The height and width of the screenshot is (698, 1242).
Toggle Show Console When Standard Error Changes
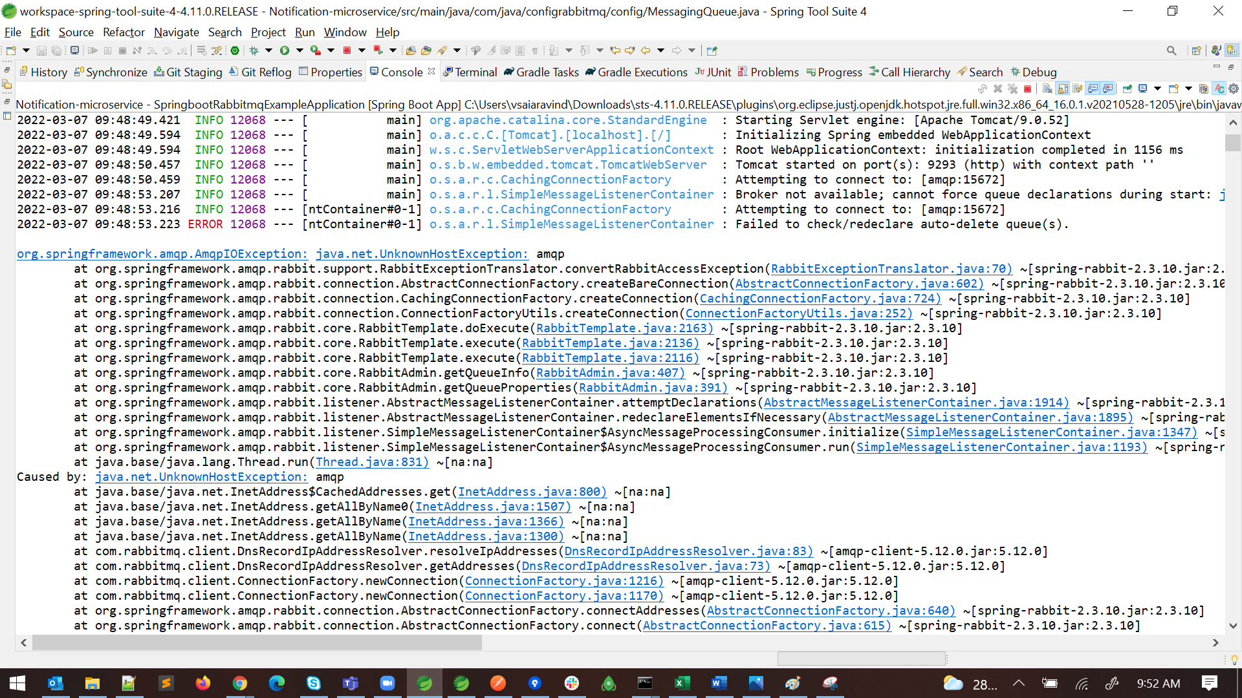tap(1107, 89)
